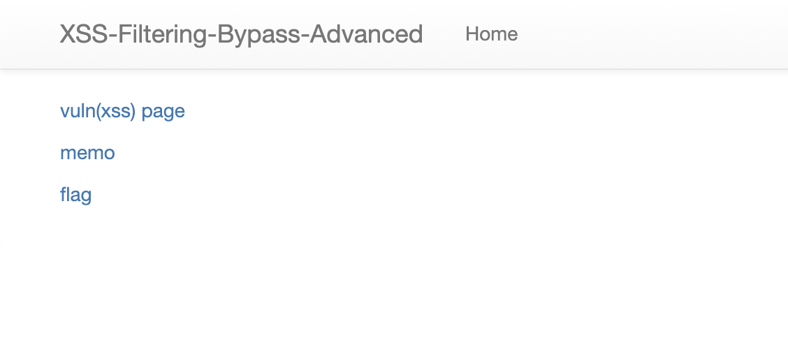
Task: Follow the vuln(xss) page hyperlink
Action: pyautogui.click(x=122, y=111)
